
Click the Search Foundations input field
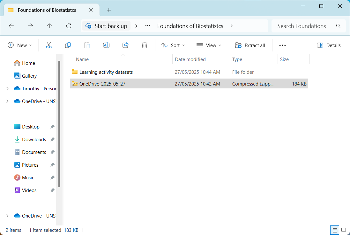[x=302, y=26]
